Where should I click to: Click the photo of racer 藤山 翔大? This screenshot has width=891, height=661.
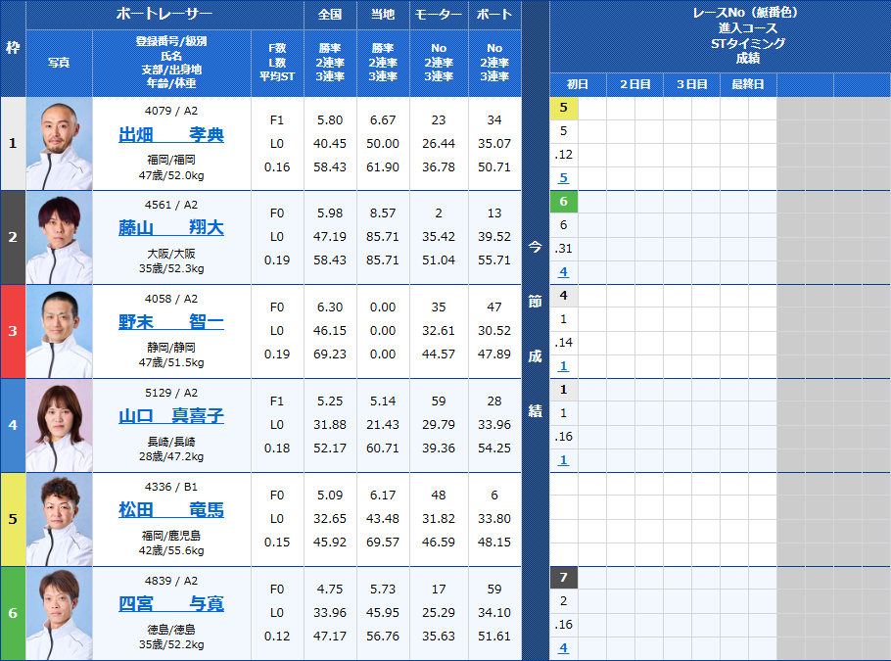tap(59, 235)
